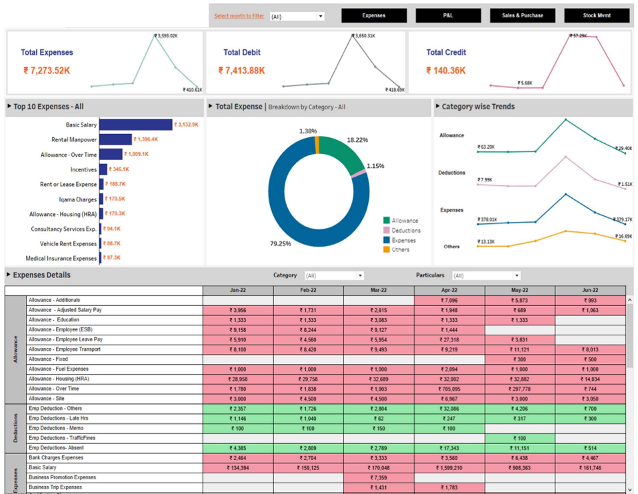The height and width of the screenshot is (494, 638).
Task: Click the Total Expense section triangle icon
Action: tap(211, 107)
